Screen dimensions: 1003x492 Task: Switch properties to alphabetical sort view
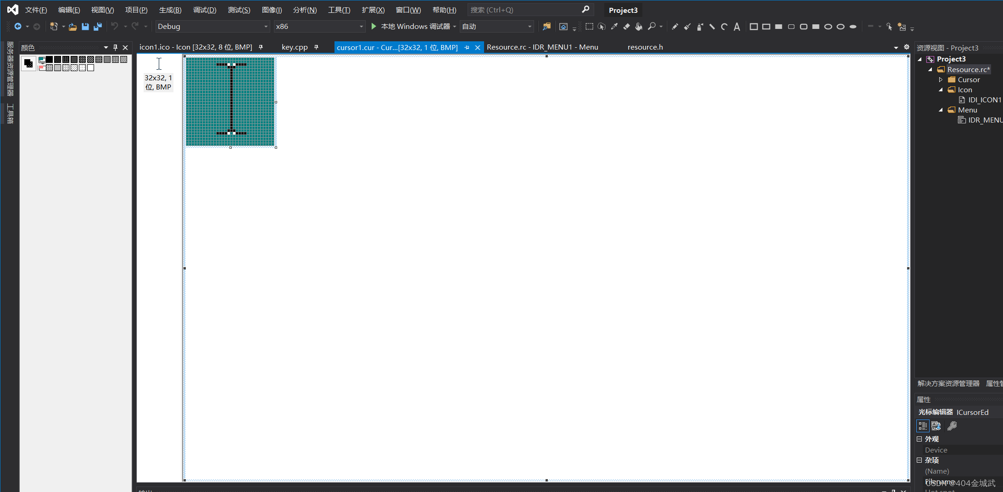936,426
